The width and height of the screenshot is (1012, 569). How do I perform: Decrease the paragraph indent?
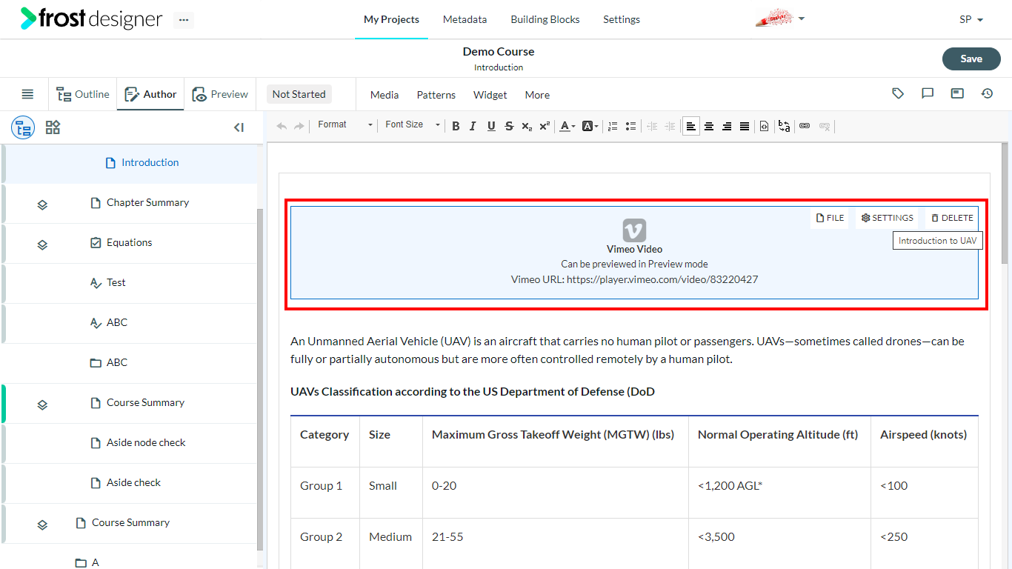(652, 126)
